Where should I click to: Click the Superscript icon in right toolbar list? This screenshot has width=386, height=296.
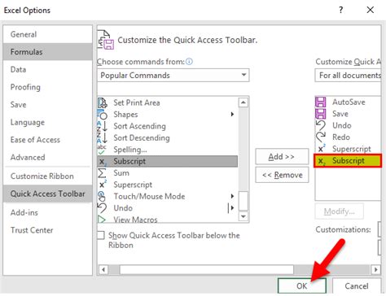[322, 149]
